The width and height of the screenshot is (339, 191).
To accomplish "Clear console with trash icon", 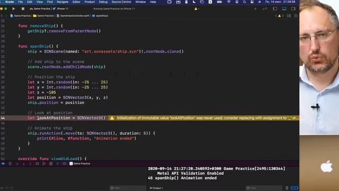I will click(x=287, y=188).
